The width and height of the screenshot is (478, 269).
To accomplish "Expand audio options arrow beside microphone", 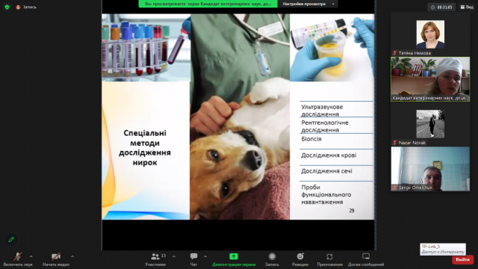I will point(31,256).
